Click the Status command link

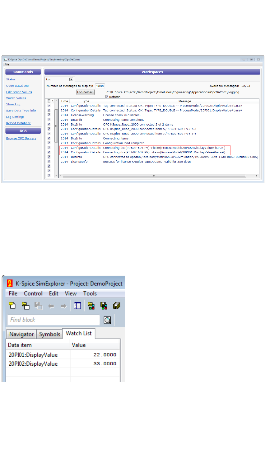(x=11, y=79)
